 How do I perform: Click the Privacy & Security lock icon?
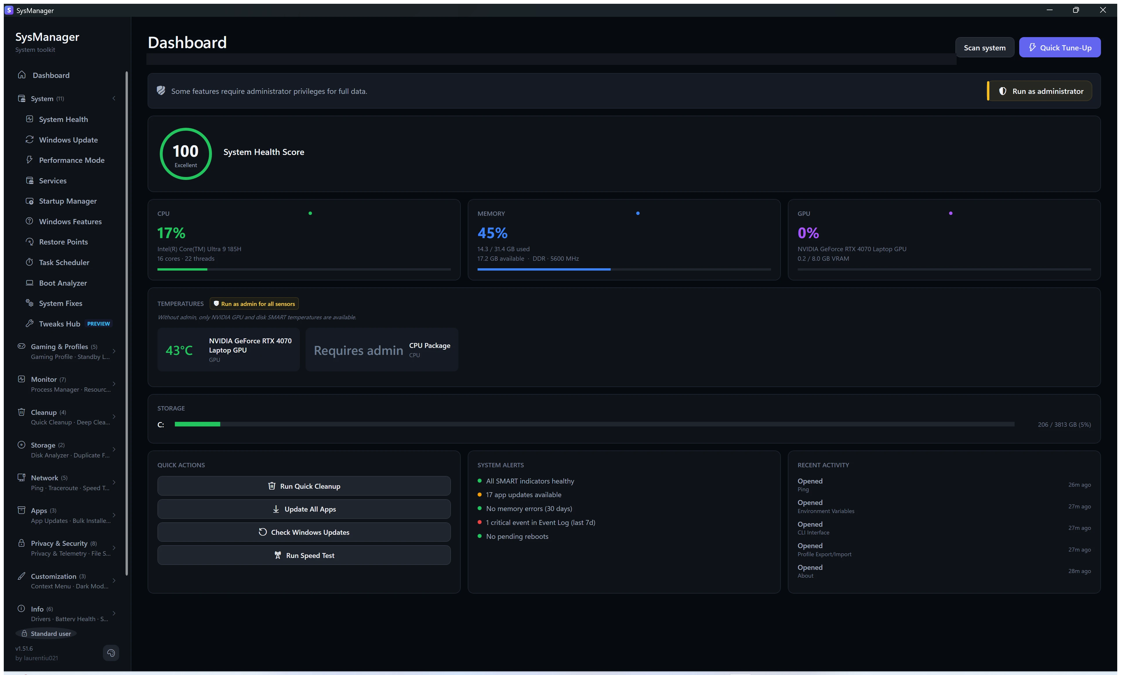[x=21, y=543]
